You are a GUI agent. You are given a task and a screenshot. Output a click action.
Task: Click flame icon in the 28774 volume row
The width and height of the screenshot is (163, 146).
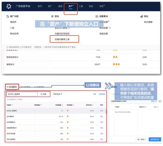pyautogui.click(x=68, y=116)
